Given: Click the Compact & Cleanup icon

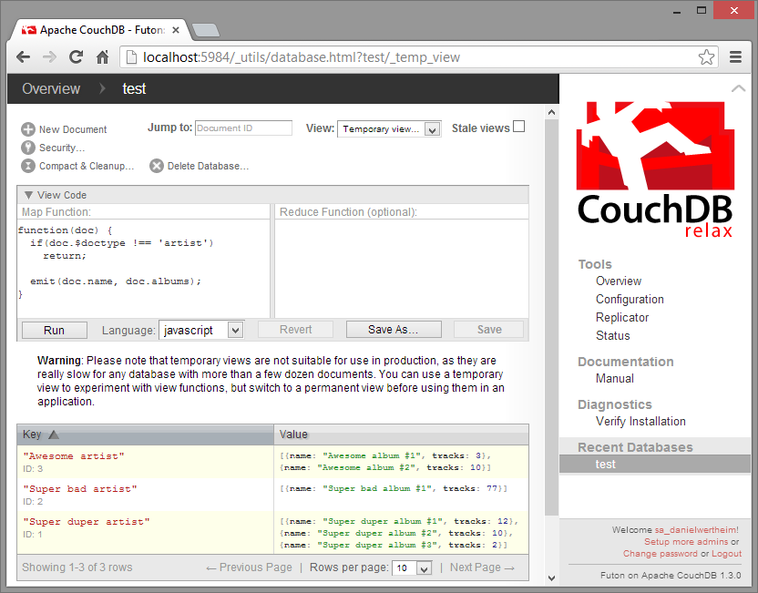Looking at the screenshot, I should [28, 166].
